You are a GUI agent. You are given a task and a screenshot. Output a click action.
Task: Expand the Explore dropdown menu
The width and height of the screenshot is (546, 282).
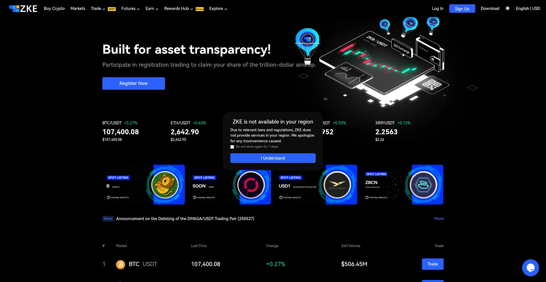[218, 9]
